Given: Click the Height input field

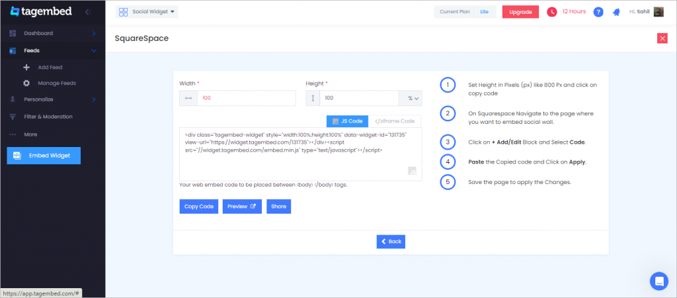Looking at the screenshot, I should [359, 98].
